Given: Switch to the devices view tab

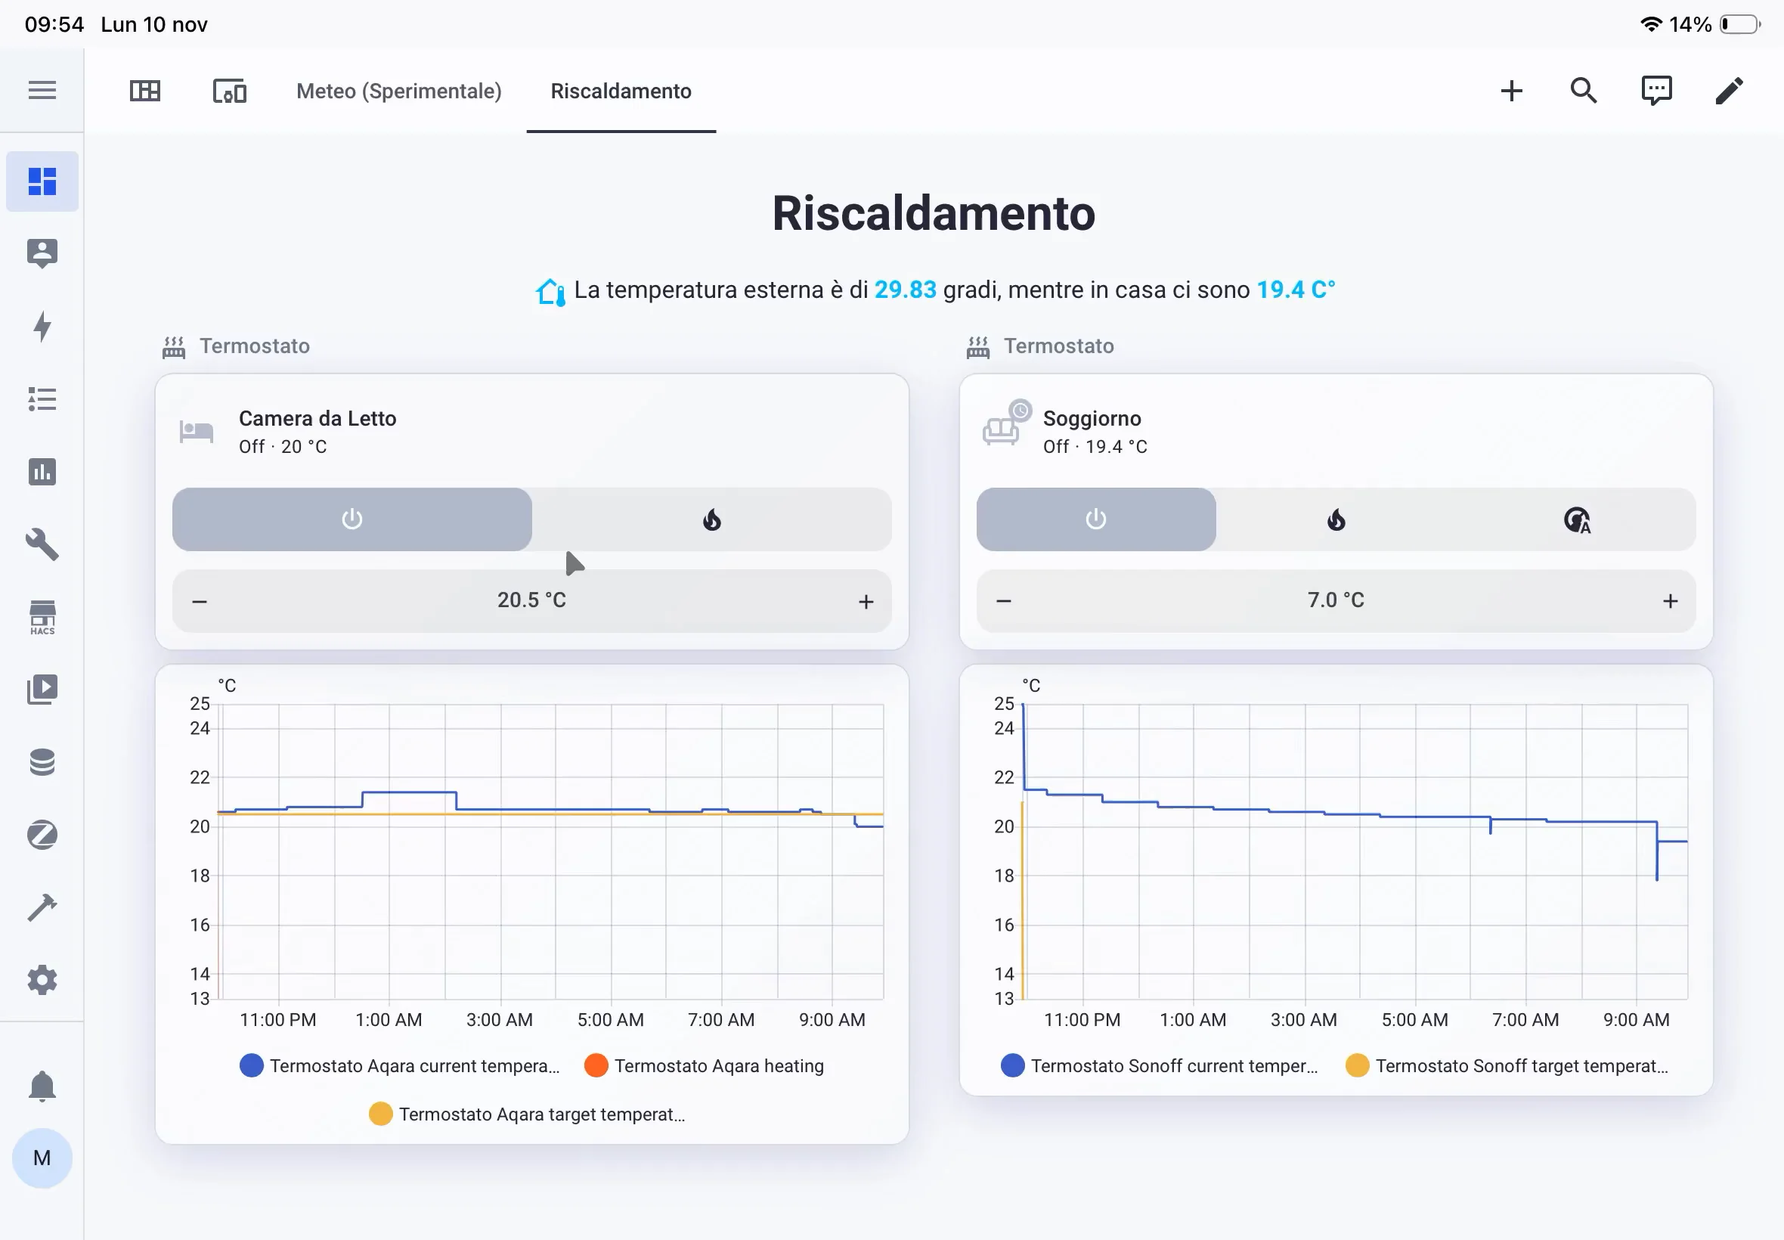Looking at the screenshot, I should tap(230, 91).
